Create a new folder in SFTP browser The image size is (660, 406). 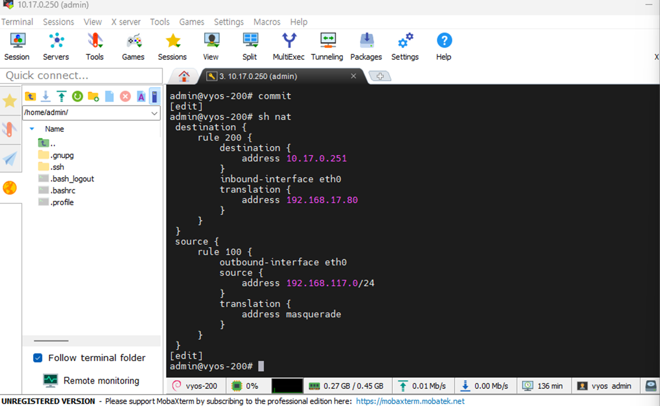tap(93, 96)
